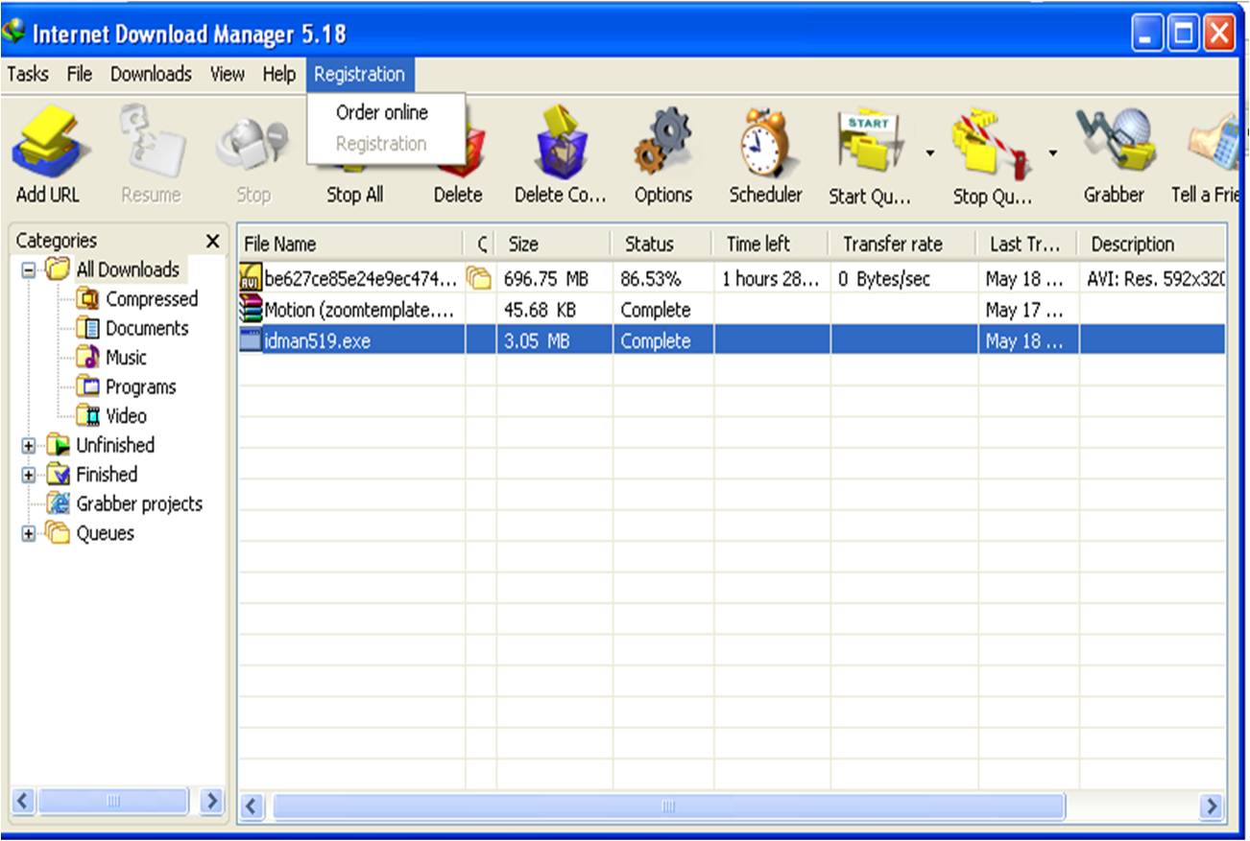The width and height of the screenshot is (1250, 841).
Task: Choose Order online from Registration menu
Action: coord(382,112)
